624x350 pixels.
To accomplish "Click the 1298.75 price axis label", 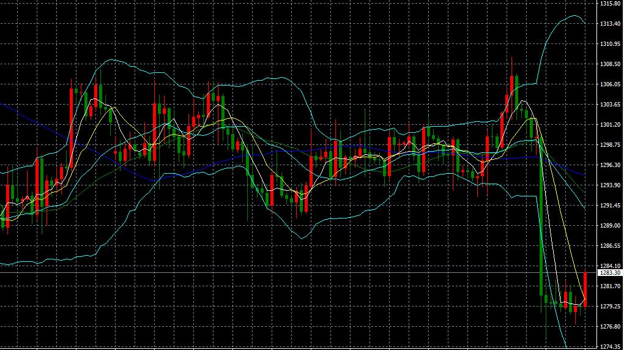I will (610, 145).
